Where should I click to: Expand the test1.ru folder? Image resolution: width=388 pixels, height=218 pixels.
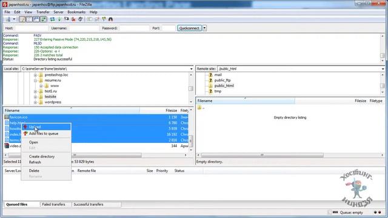(35, 91)
